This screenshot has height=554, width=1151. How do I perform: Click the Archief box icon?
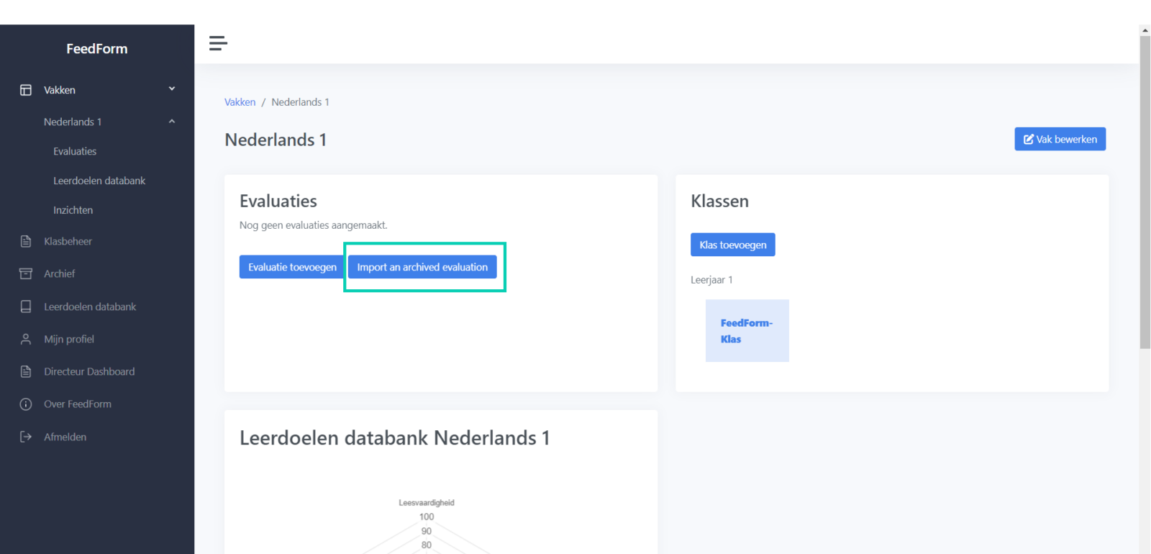tap(26, 273)
